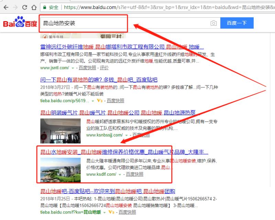Click the green secure lock icon
The image size is (275, 220).
coord(45,7)
